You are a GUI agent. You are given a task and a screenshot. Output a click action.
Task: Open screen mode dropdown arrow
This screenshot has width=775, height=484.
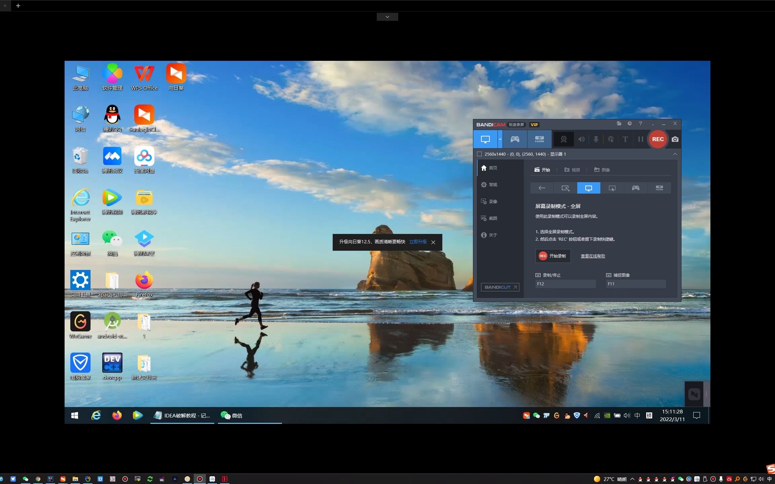click(500, 139)
